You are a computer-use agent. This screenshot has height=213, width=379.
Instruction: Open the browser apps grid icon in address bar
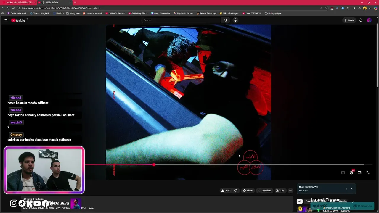click(321, 8)
